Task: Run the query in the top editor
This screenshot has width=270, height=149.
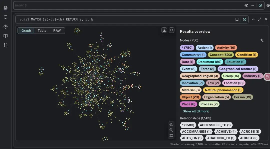Action: tap(260, 5)
